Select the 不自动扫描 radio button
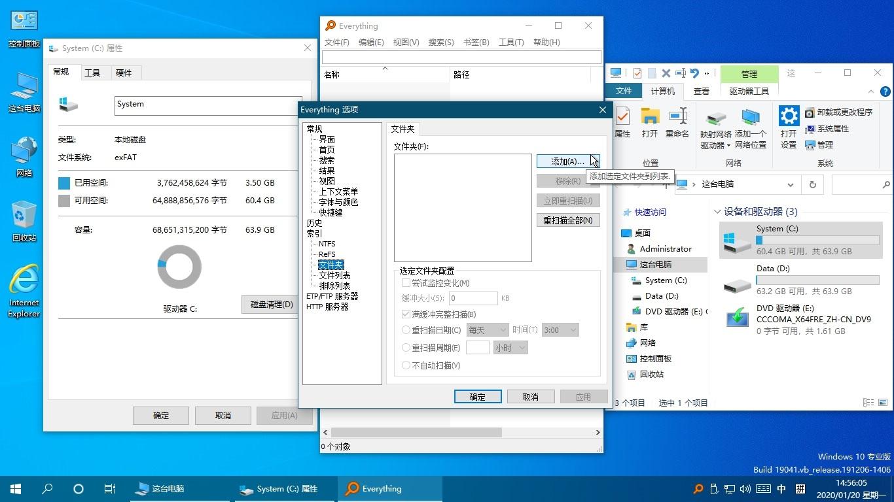The width and height of the screenshot is (894, 502). pyautogui.click(x=406, y=365)
